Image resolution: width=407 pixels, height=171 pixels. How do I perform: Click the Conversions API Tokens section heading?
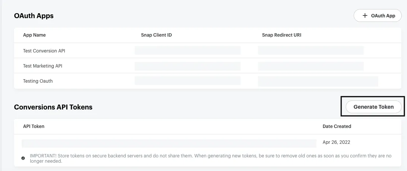(53, 107)
